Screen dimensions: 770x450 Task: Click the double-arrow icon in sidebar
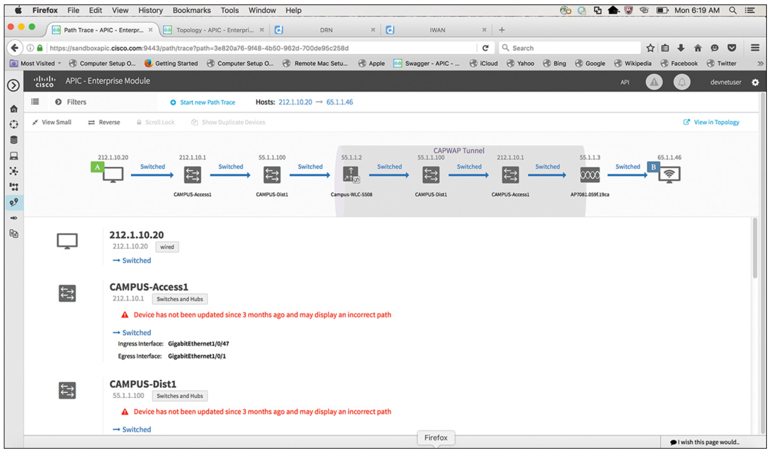[14, 218]
